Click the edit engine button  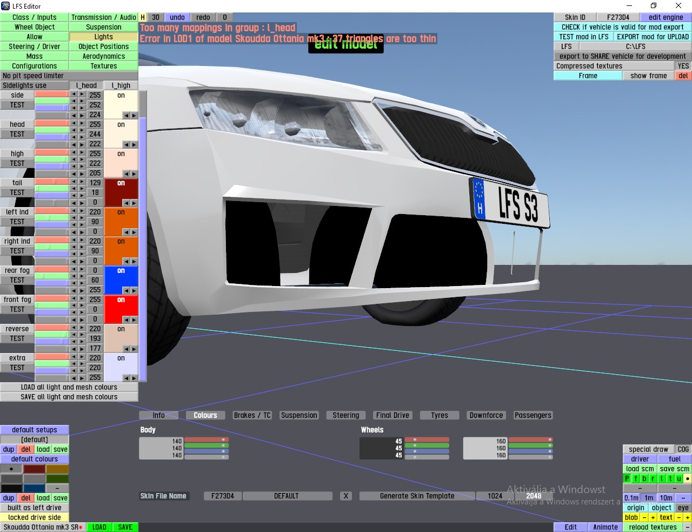pyautogui.click(x=666, y=17)
